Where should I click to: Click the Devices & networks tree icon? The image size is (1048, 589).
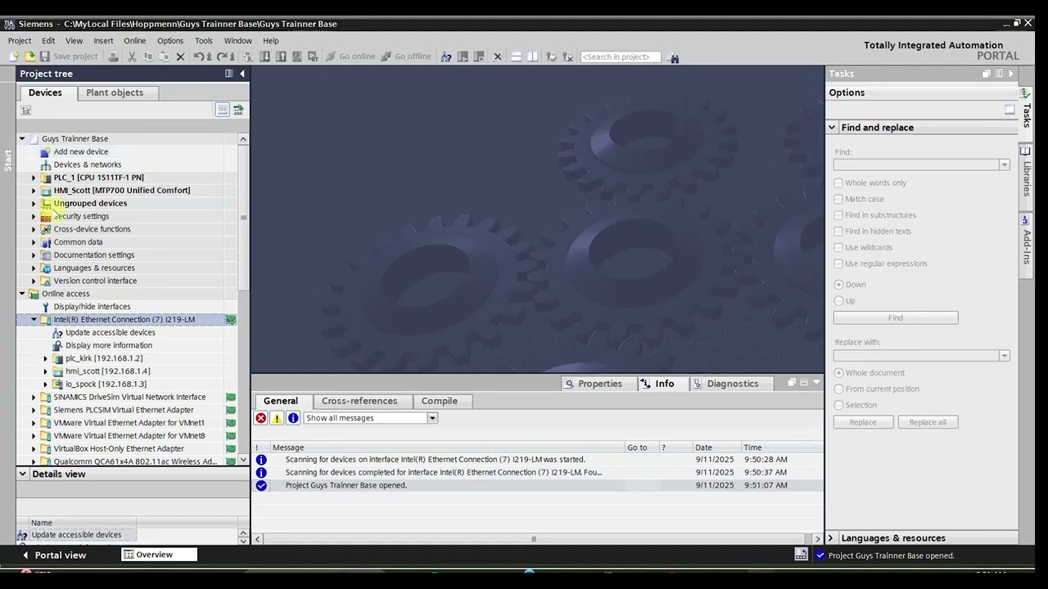pos(46,164)
